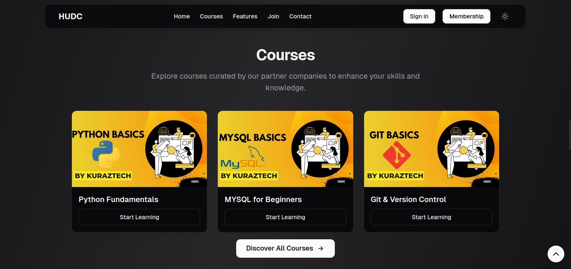Screen dimensions: 571x269
Task: Start Learning Git & Version Control
Action: click(431, 217)
